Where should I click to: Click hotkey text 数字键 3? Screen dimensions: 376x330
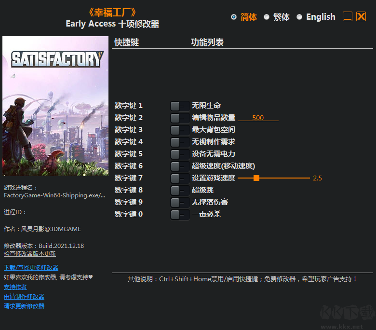click(129, 130)
